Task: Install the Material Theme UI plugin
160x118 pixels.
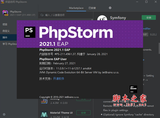Action: tap(83, 113)
